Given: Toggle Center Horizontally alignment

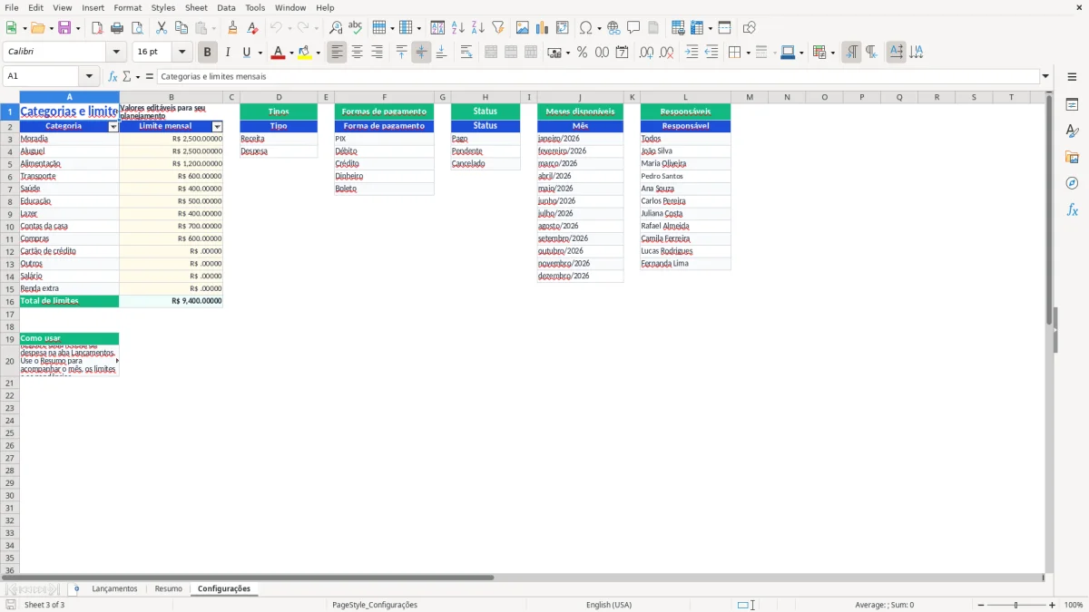Looking at the screenshot, I should coord(357,53).
